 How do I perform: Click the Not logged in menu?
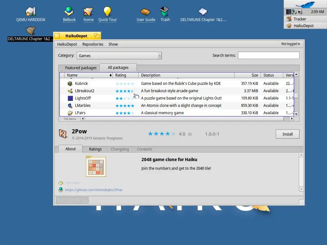tap(291, 44)
